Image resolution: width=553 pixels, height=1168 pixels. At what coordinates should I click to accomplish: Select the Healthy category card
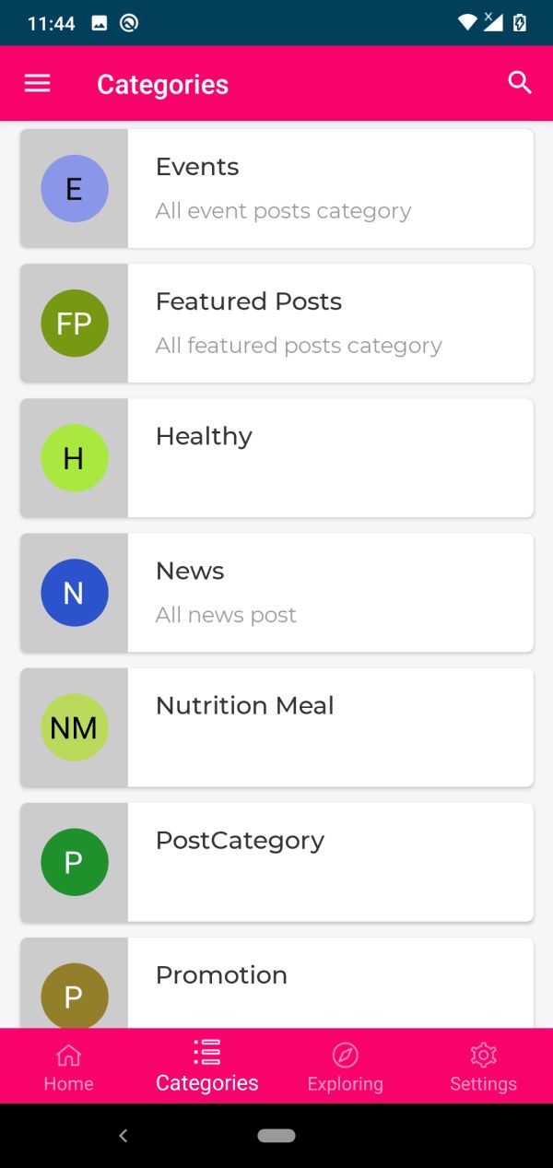[330, 458]
